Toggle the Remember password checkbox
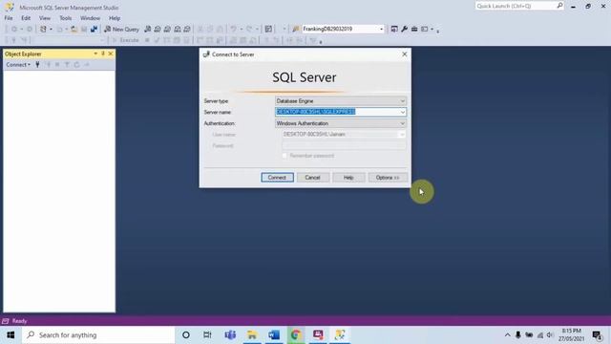The height and width of the screenshot is (344, 611). coord(284,156)
